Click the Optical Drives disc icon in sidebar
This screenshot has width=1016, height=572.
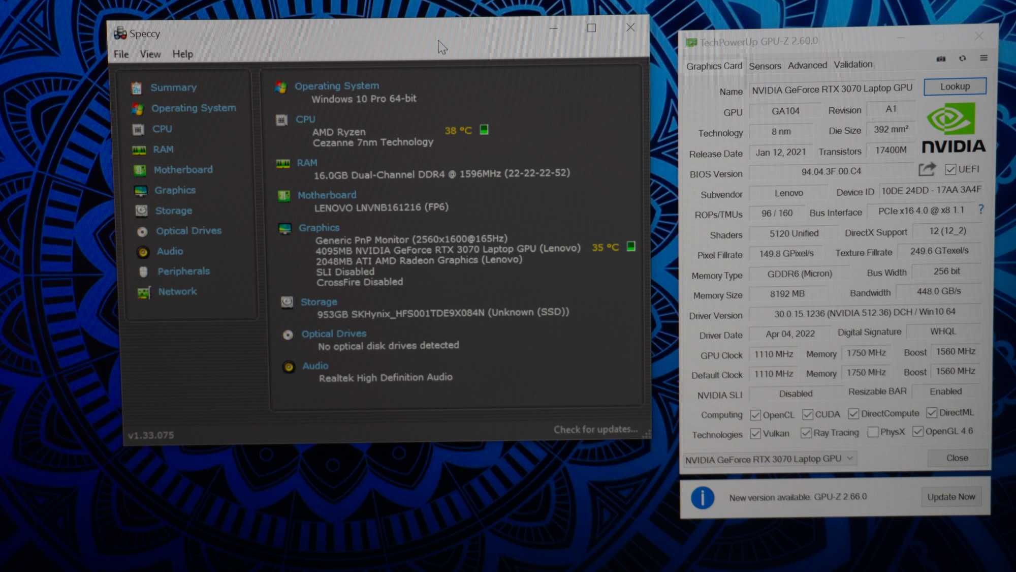[142, 232]
